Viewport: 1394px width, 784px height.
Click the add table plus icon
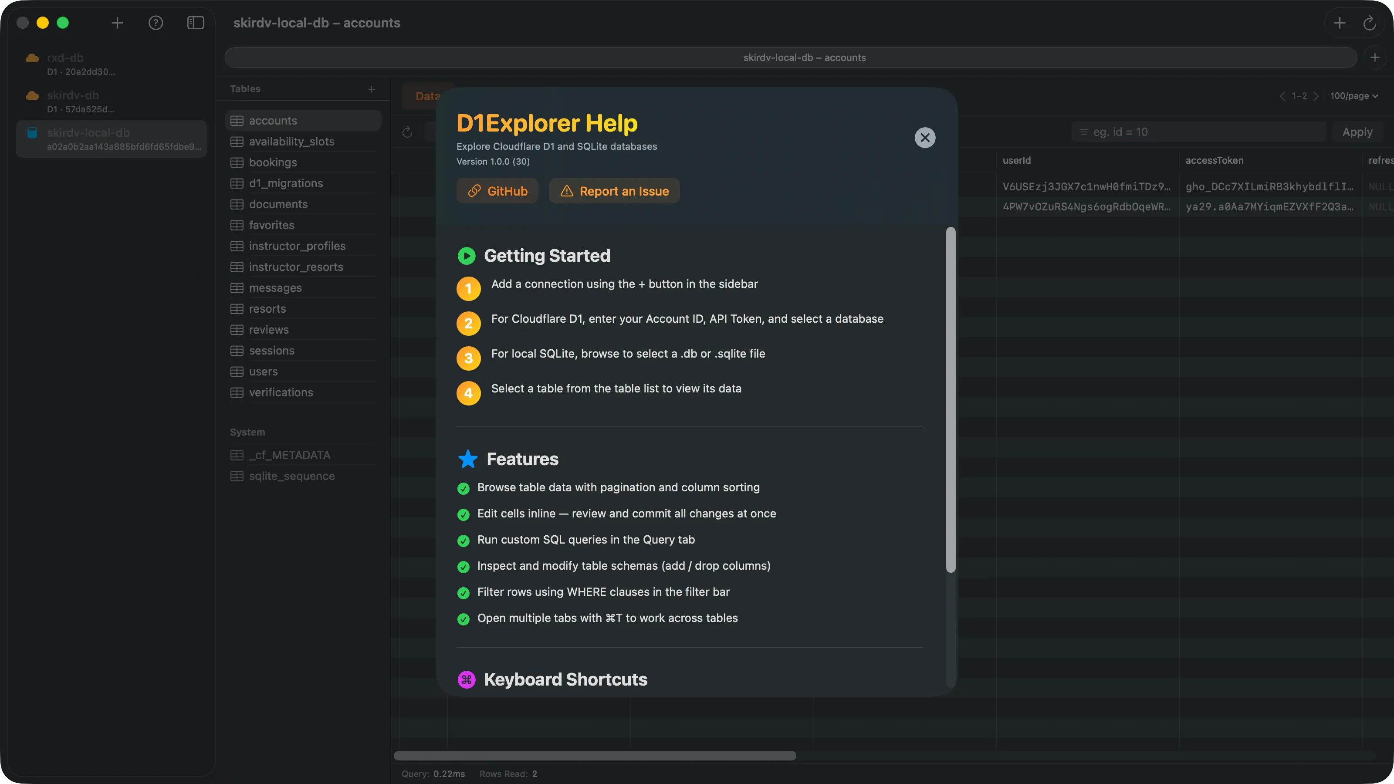coord(372,89)
